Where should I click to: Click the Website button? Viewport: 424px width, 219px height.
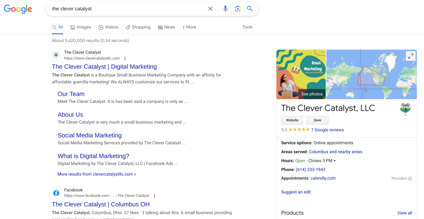(x=292, y=120)
